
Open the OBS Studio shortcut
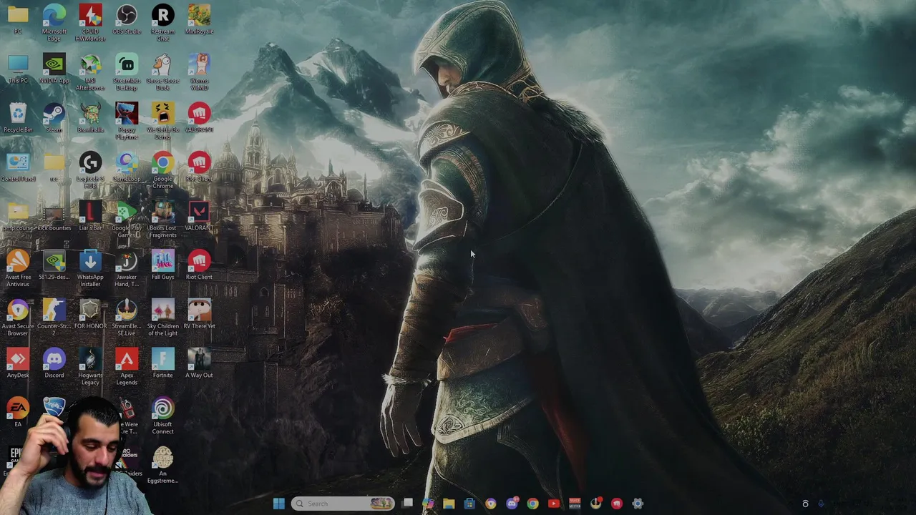click(127, 19)
